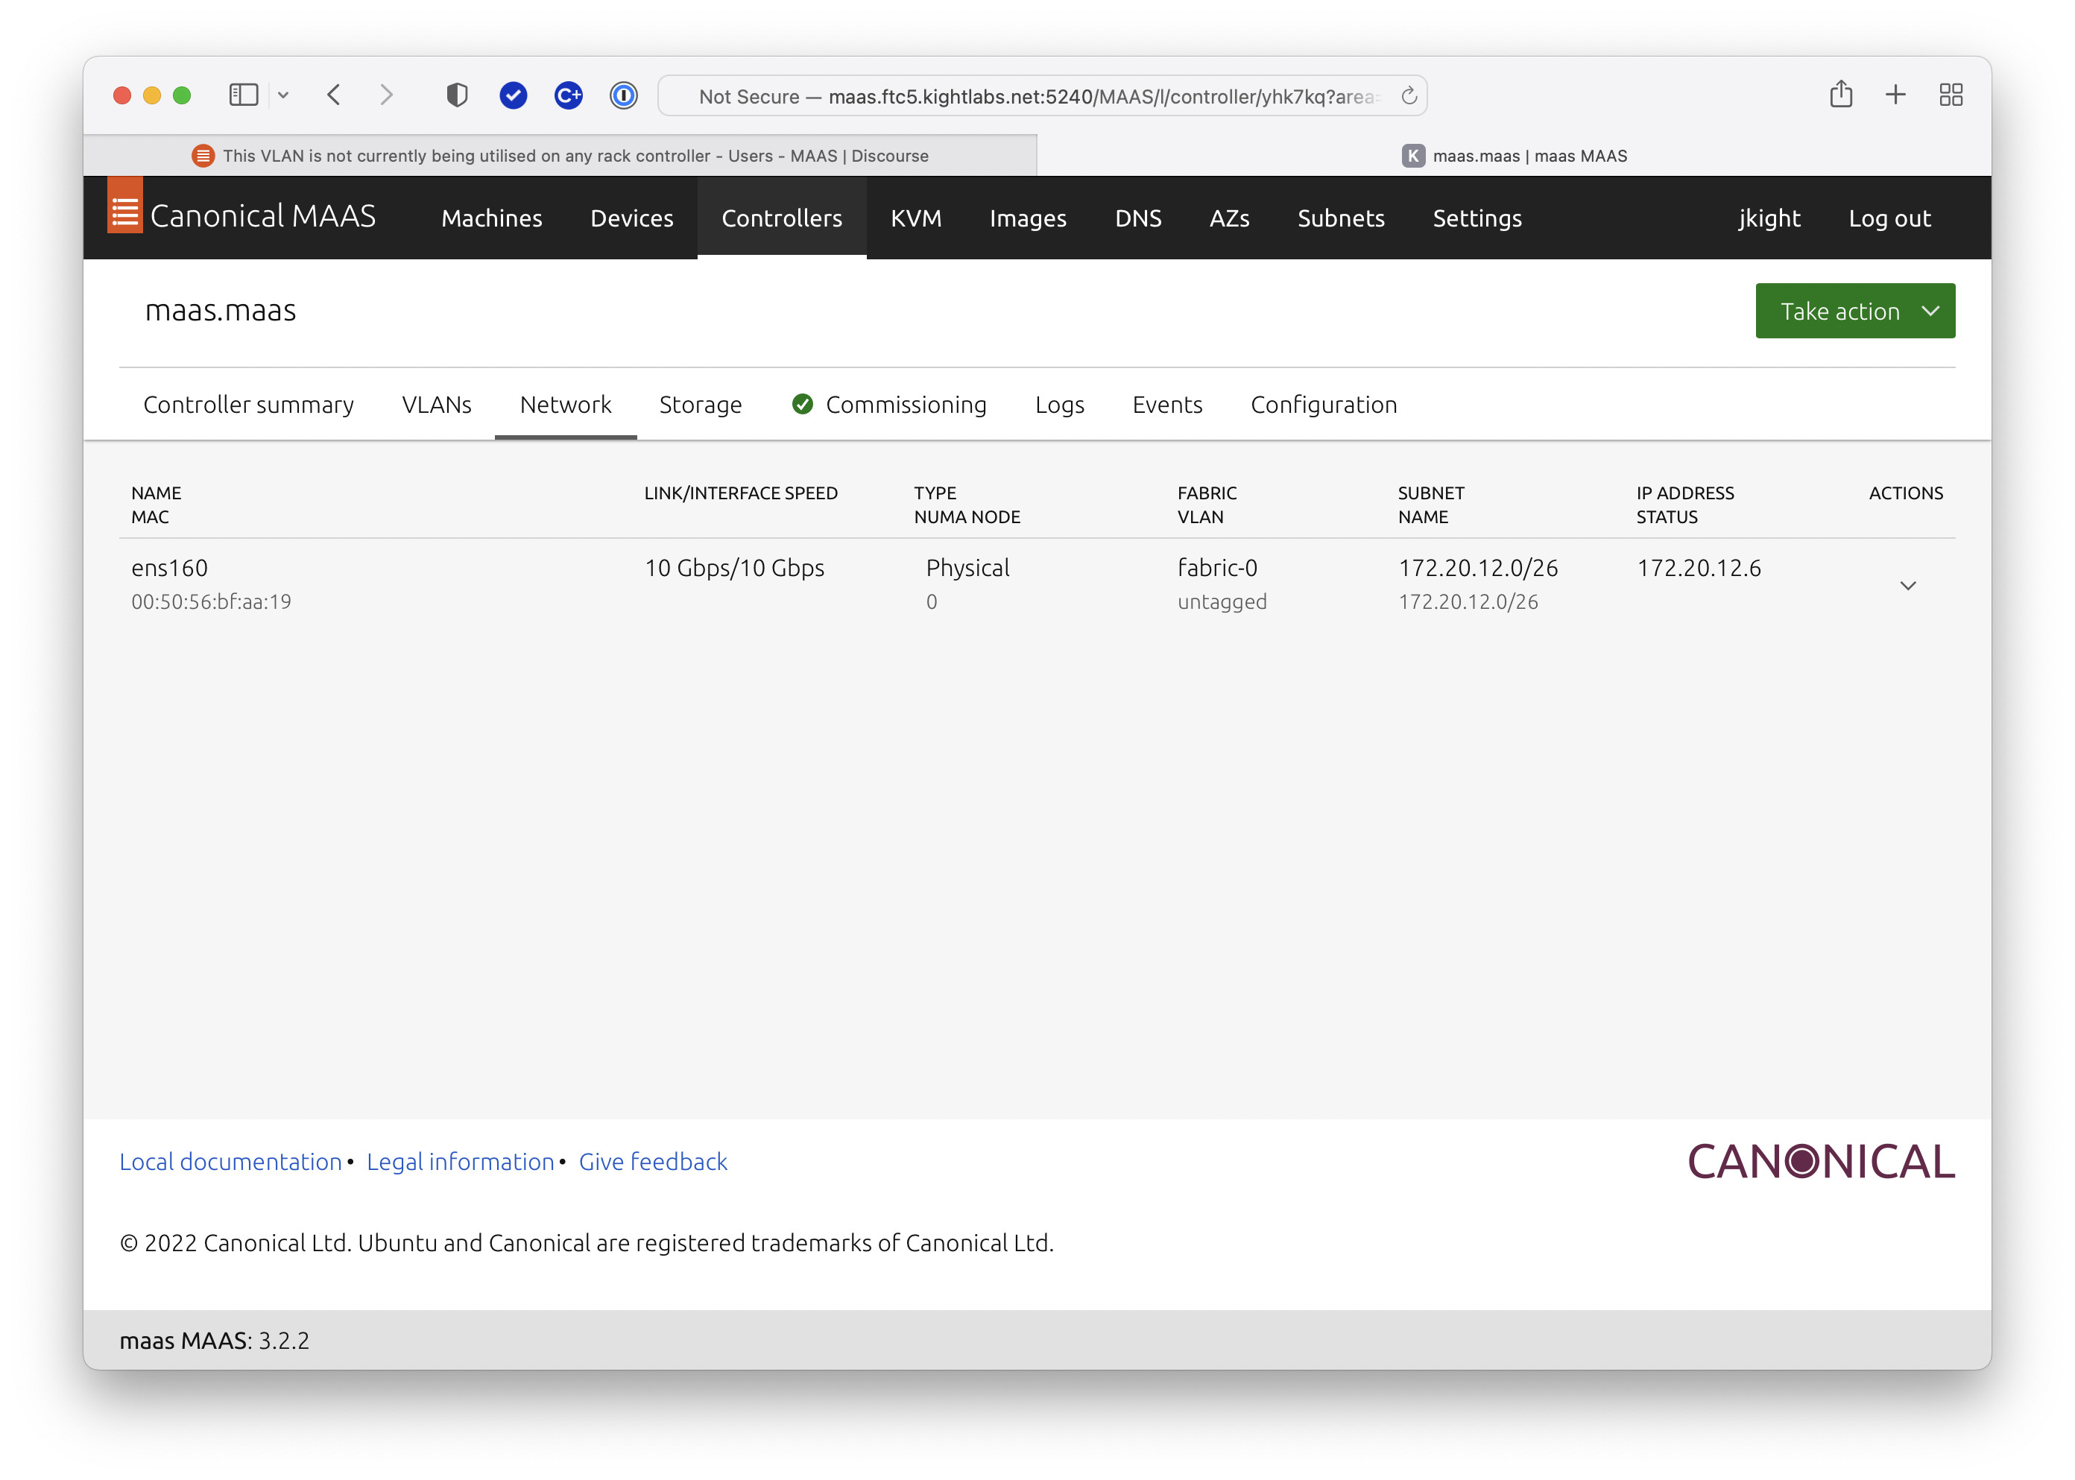
Task: Open the Subnets menu item
Action: tap(1339, 218)
